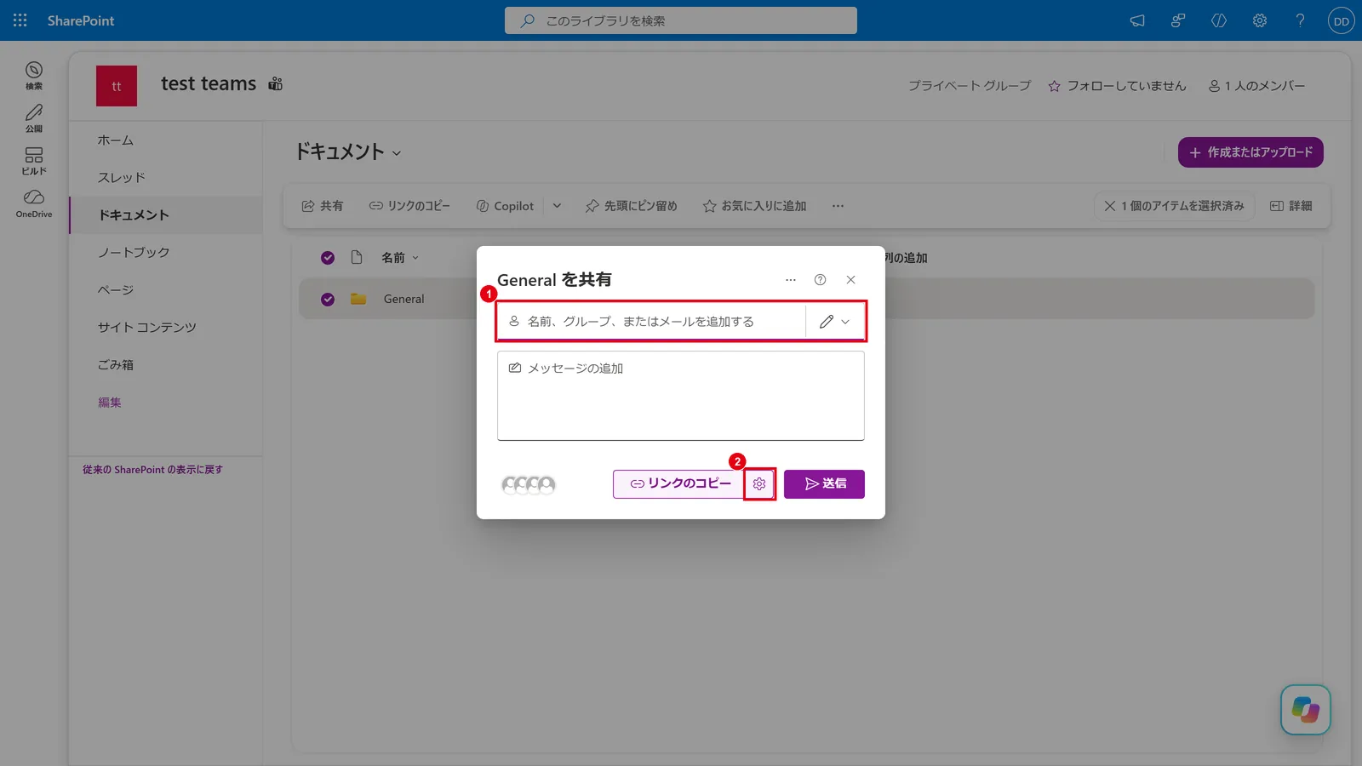Open the help question mark in header
1362x766 pixels.
pyautogui.click(x=1300, y=20)
